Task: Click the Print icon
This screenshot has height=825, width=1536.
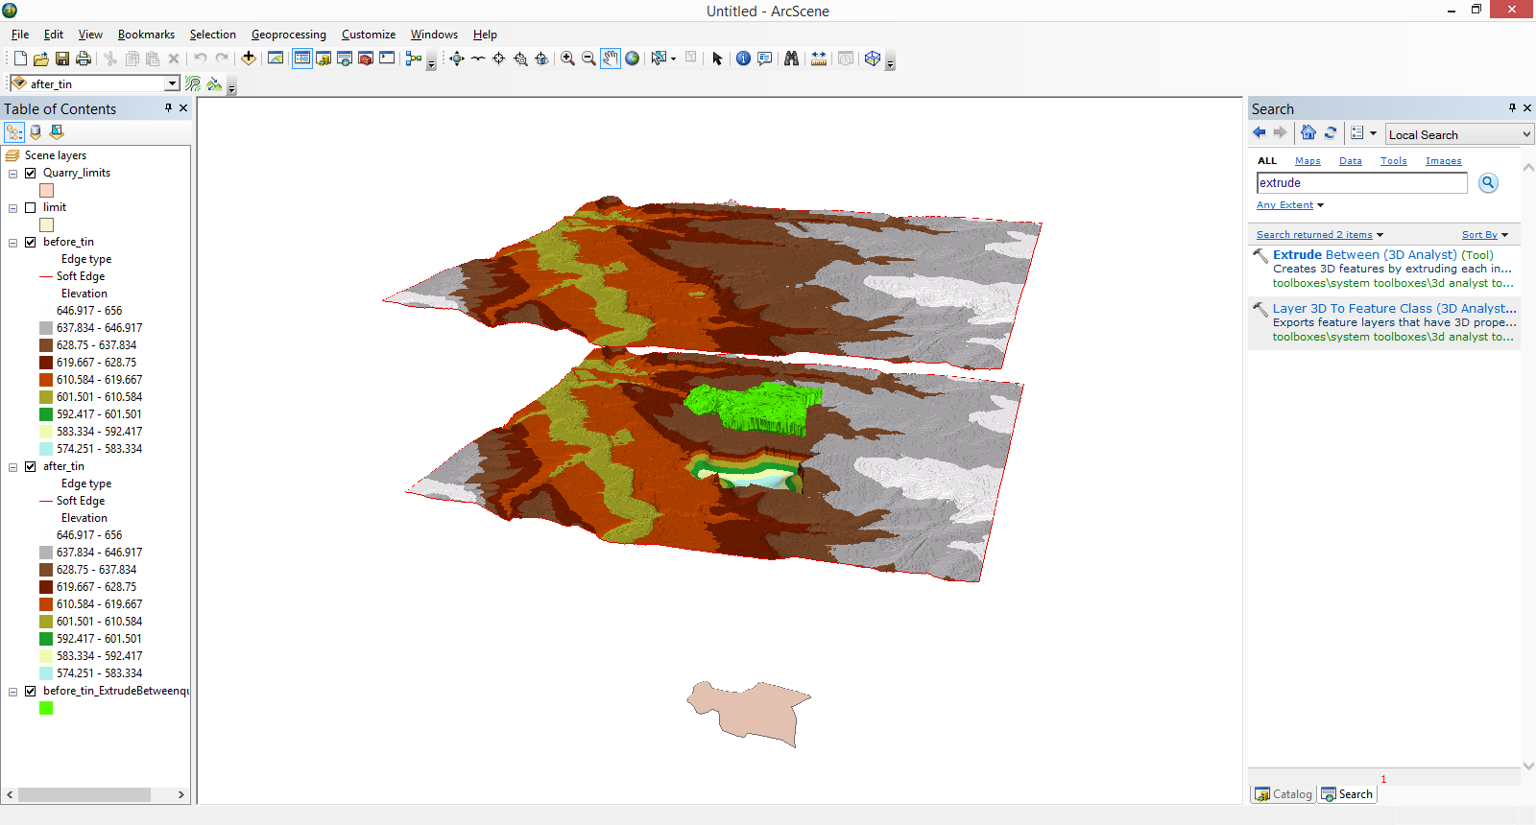Action: pyautogui.click(x=84, y=59)
